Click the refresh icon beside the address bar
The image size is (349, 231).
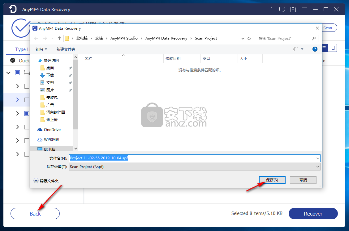pyautogui.click(x=249, y=38)
